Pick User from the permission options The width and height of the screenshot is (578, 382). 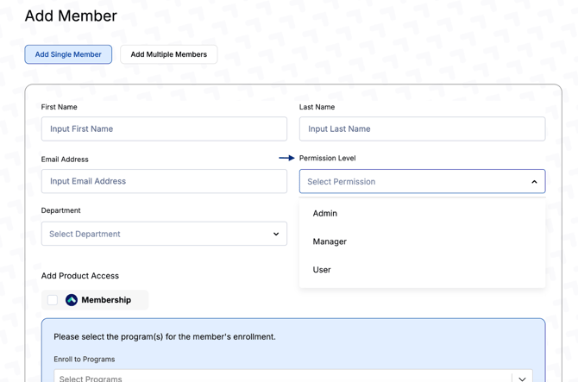coord(322,270)
